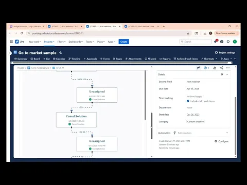
Task: Toggle Include child work items checkbox
Action: [188, 101]
